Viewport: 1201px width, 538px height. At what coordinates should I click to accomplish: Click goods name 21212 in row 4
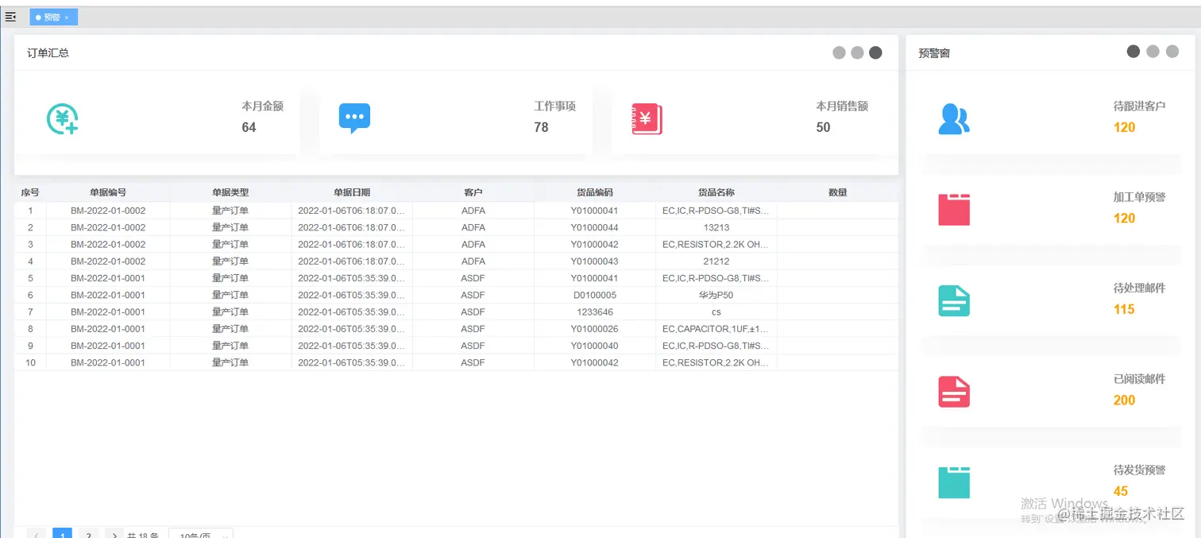click(716, 261)
